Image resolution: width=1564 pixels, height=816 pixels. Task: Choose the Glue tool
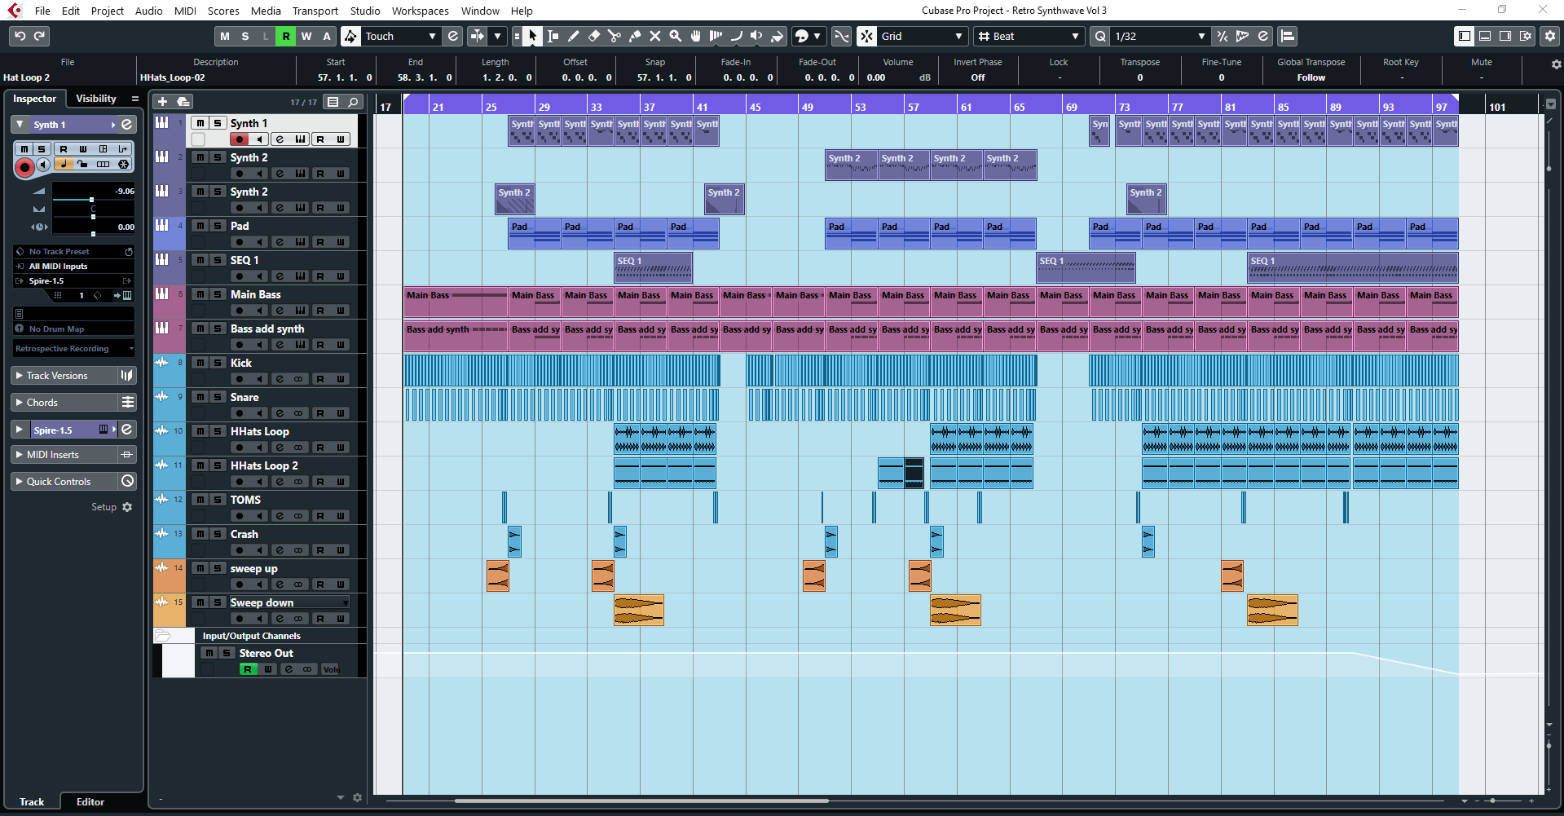635,36
